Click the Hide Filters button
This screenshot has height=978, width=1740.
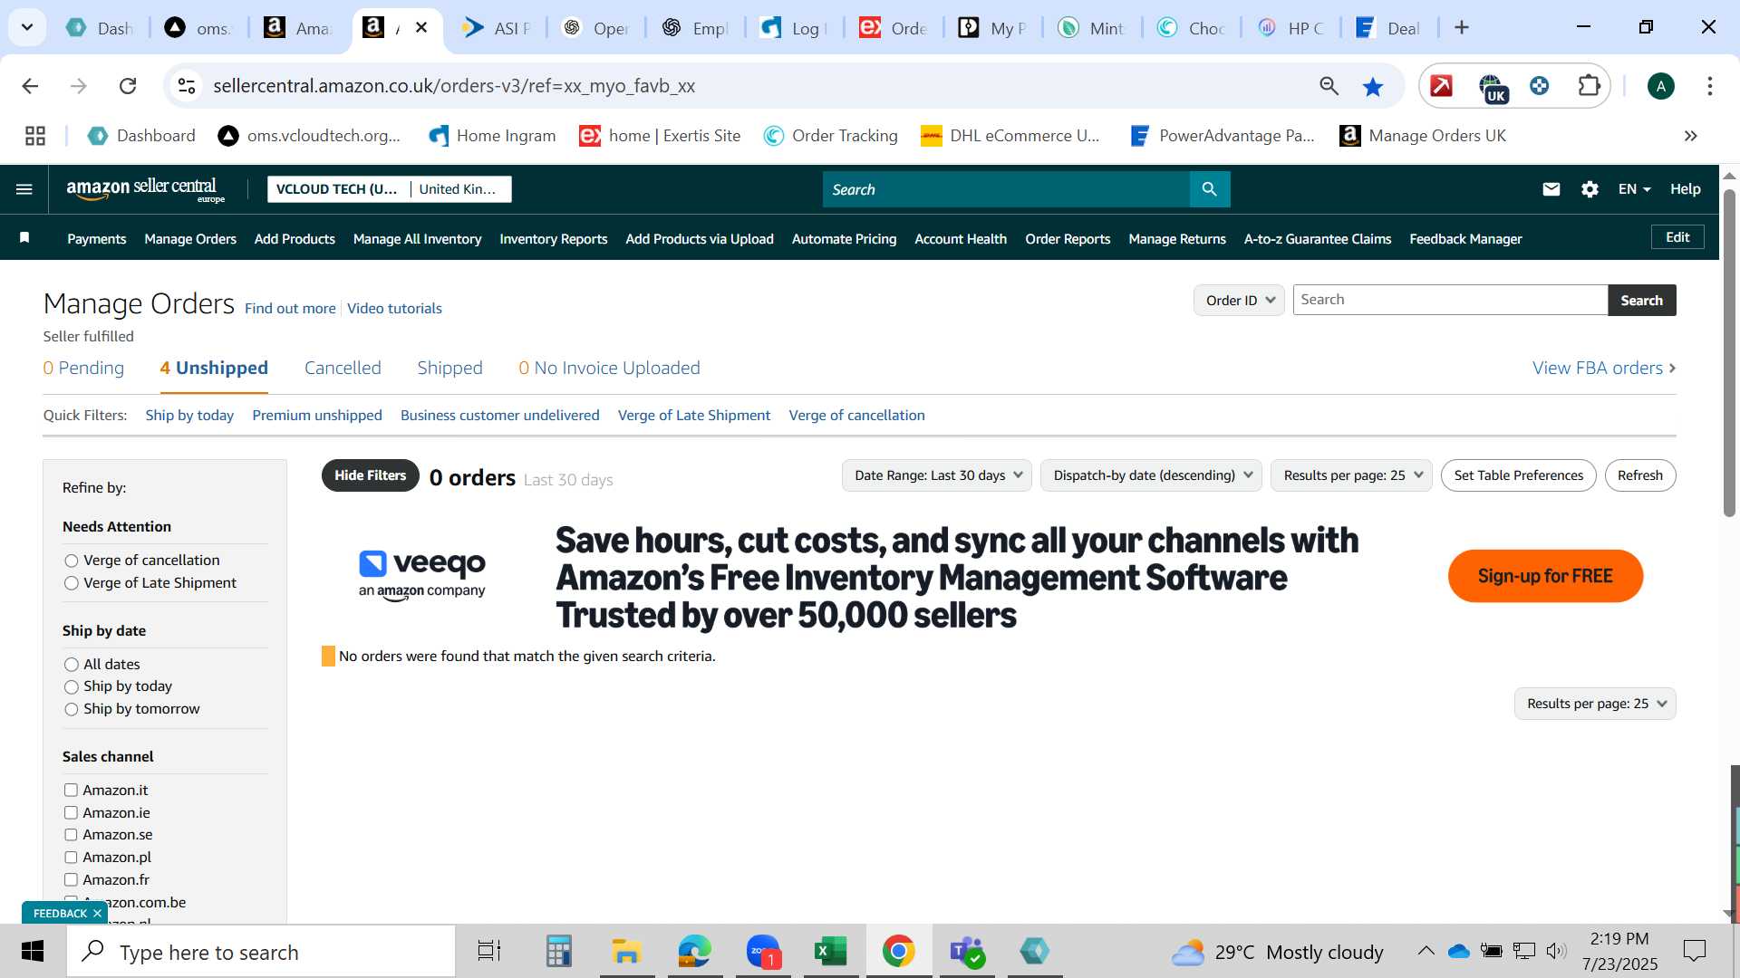[x=370, y=475]
